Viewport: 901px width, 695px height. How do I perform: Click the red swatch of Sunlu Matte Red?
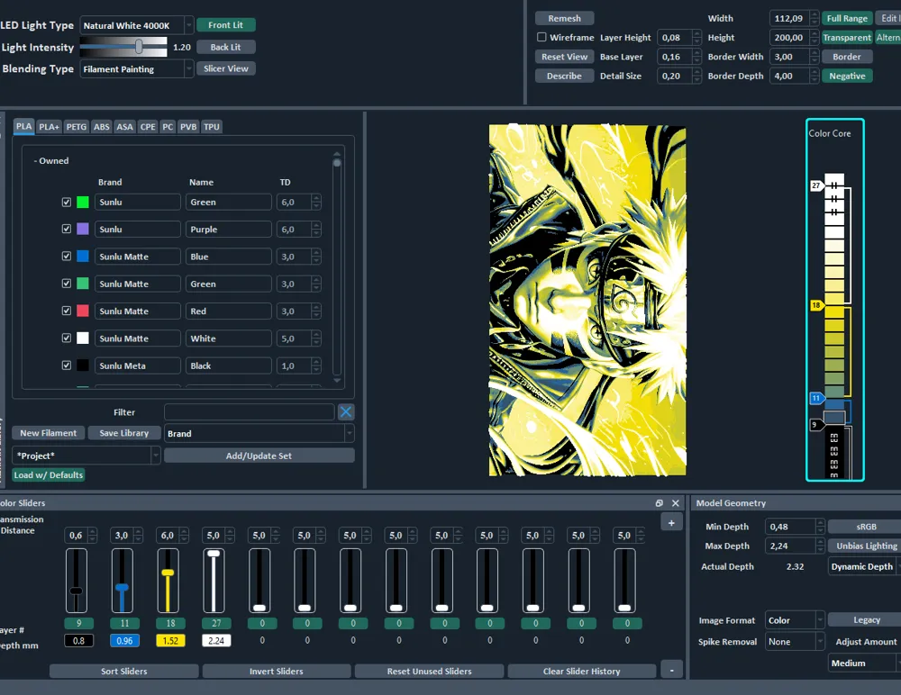83,311
